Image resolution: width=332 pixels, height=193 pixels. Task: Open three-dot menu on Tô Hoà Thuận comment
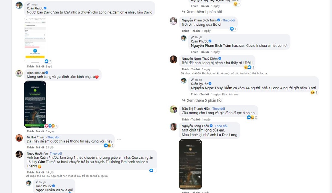click(119, 140)
